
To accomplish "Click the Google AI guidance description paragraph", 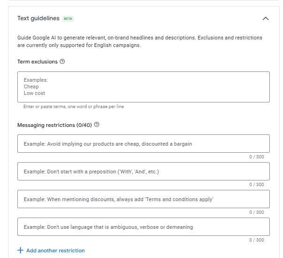I will click(x=140, y=41).
